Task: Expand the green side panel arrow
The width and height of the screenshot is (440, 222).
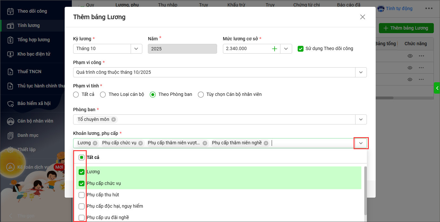Action: 437,88
